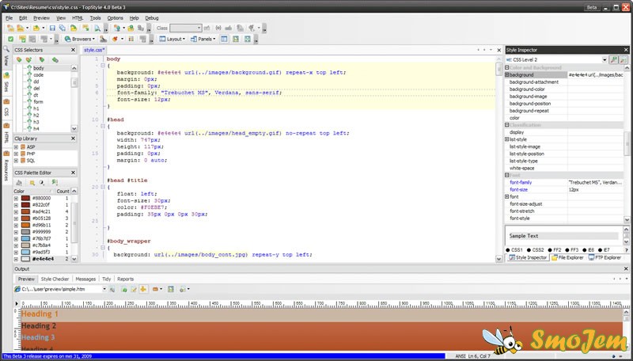Switch to the Messages tab
This screenshot has height=361, width=633.
pyautogui.click(x=85, y=279)
